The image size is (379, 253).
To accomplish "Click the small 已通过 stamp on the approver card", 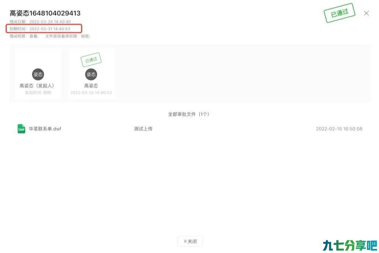I will 91,60.
